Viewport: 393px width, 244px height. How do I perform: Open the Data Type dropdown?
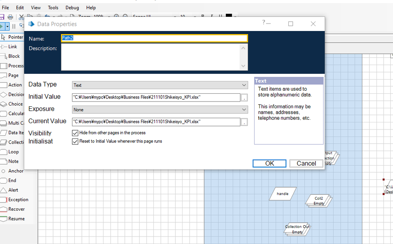(160, 85)
